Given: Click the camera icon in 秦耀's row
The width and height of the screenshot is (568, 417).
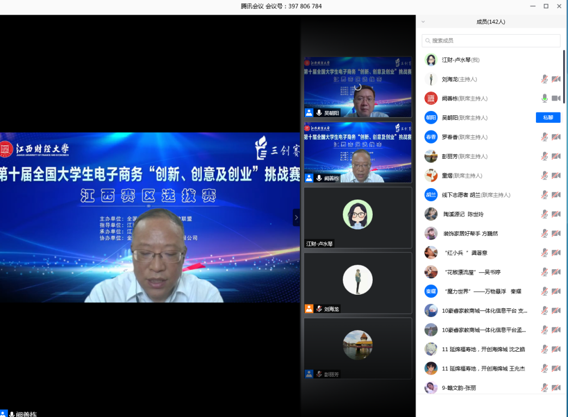Looking at the screenshot, I should click(556, 291).
